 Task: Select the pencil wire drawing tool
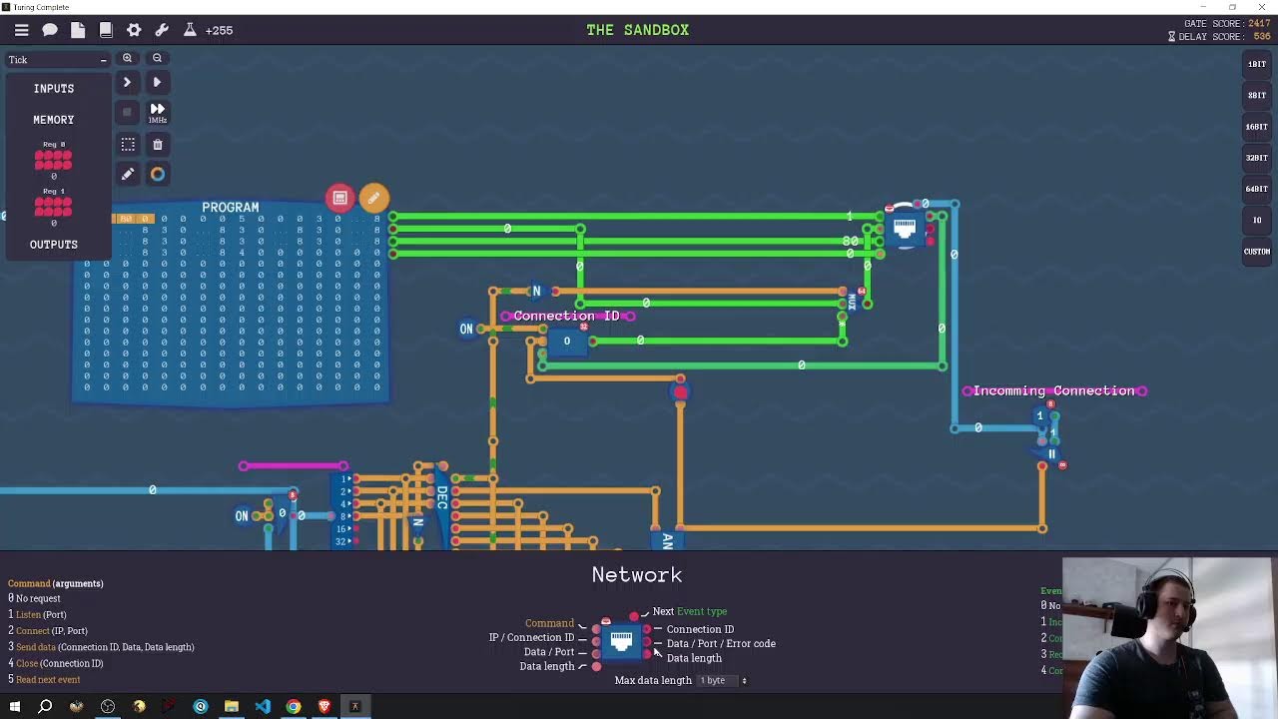click(128, 174)
